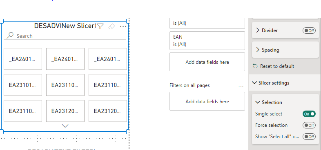Show more slicer items with down chevron

65,126
